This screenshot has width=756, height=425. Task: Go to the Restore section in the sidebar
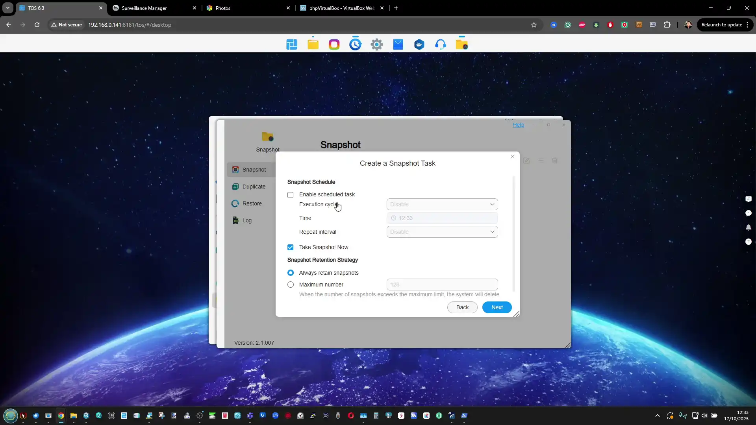coord(252,203)
